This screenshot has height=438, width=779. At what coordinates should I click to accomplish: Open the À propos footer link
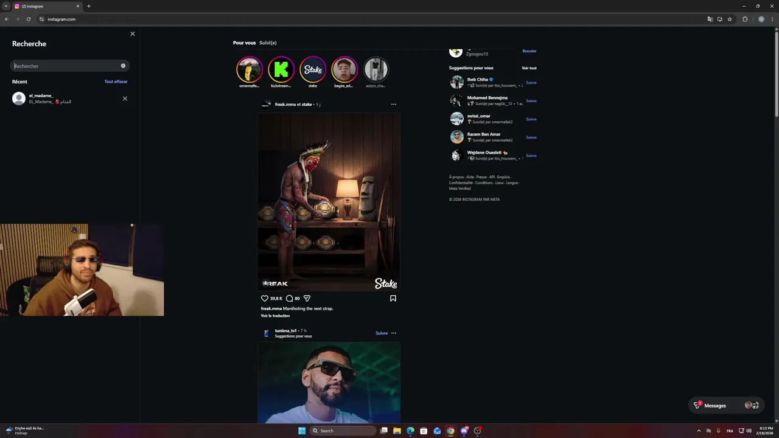(x=456, y=177)
